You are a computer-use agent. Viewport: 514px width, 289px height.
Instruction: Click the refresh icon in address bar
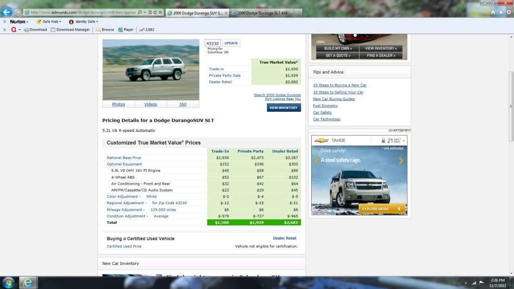(x=155, y=12)
